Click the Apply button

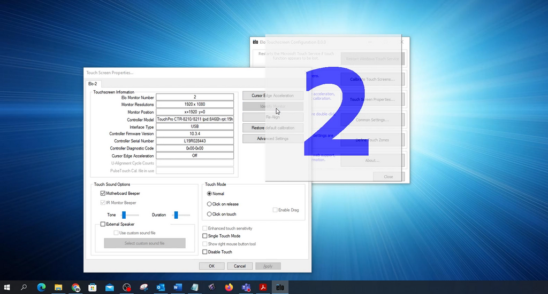268,266
